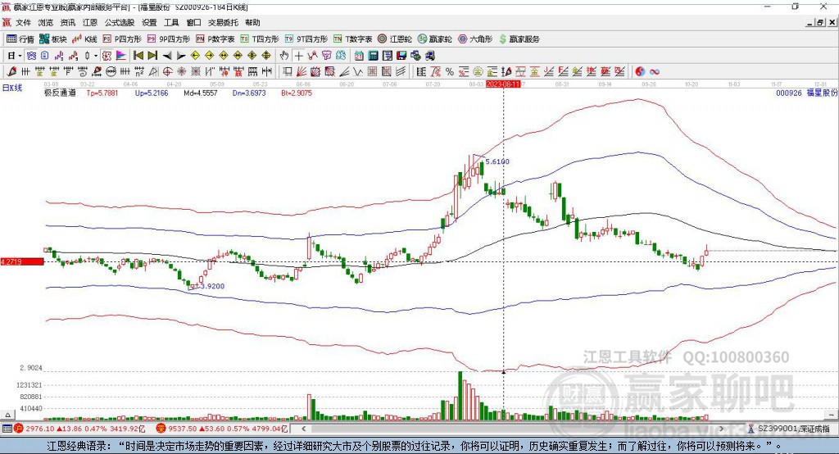Open the 行情 market quotes view
The height and width of the screenshot is (454, 839).
tap(20, 39)
